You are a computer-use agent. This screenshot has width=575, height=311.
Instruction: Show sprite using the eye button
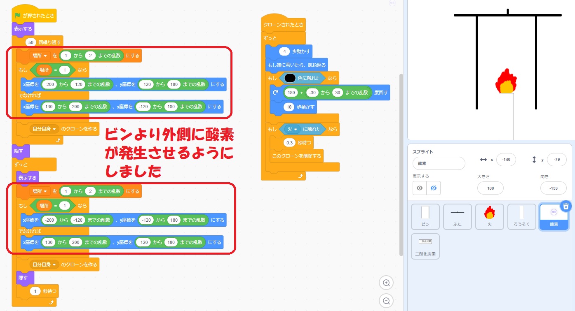[x=420, y=188]
